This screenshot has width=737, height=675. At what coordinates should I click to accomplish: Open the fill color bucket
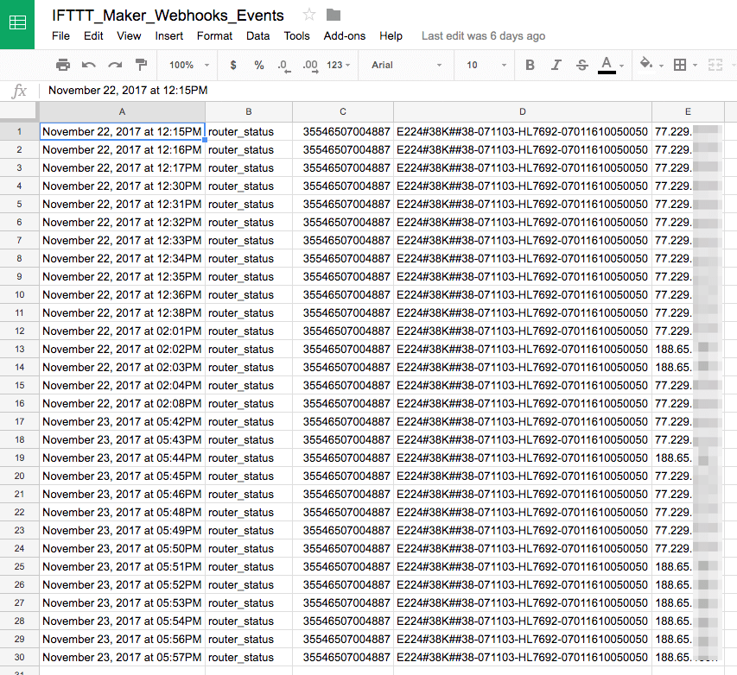[646, 63]
